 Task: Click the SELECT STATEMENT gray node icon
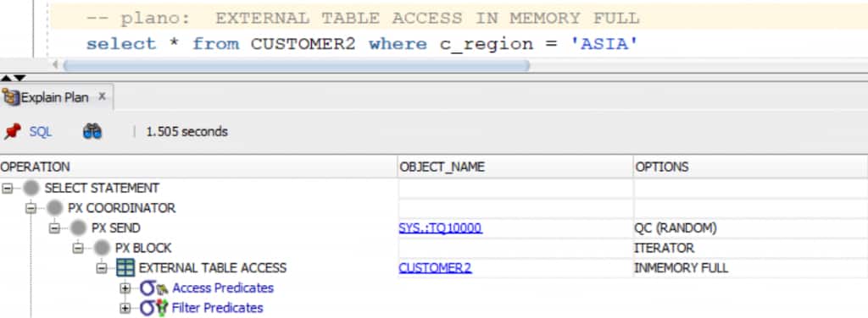click(31, 189)
